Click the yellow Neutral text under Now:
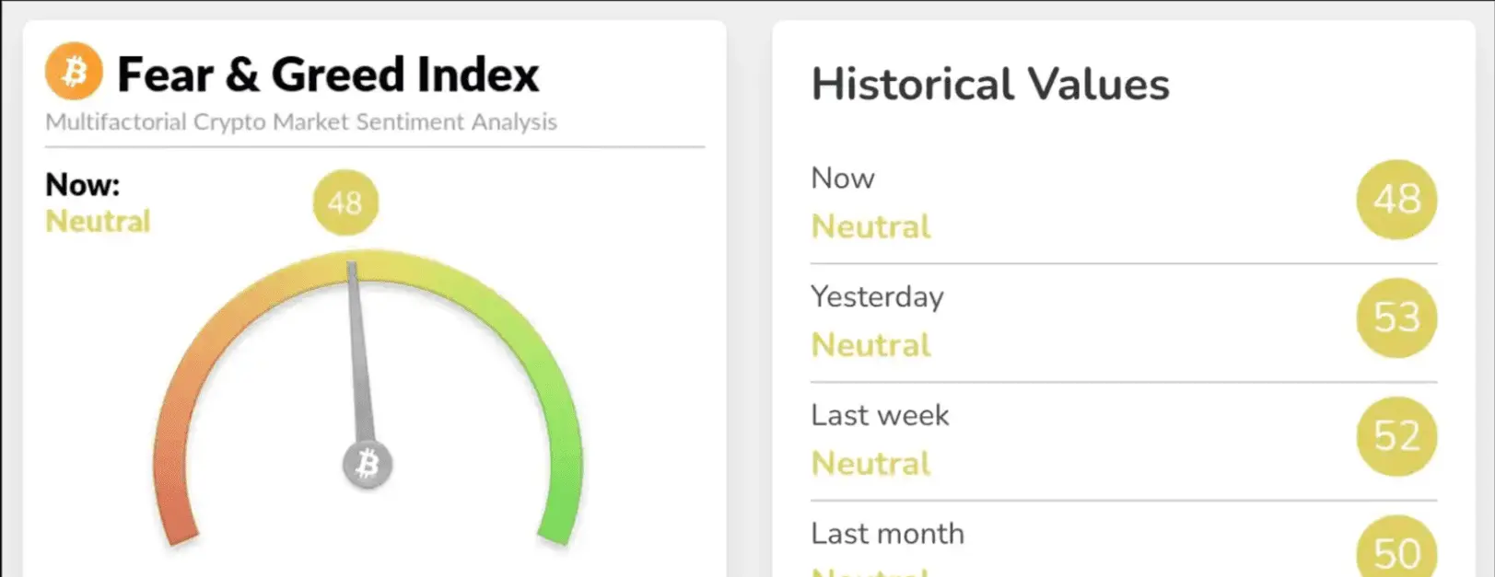 pyautogui.click(x=98, y=222)
